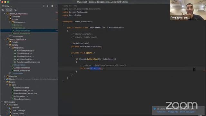The width and height of the screenshot is (206, 116).
Task: Expand the Custom NUnit package
Action: [x=7, y=113]
